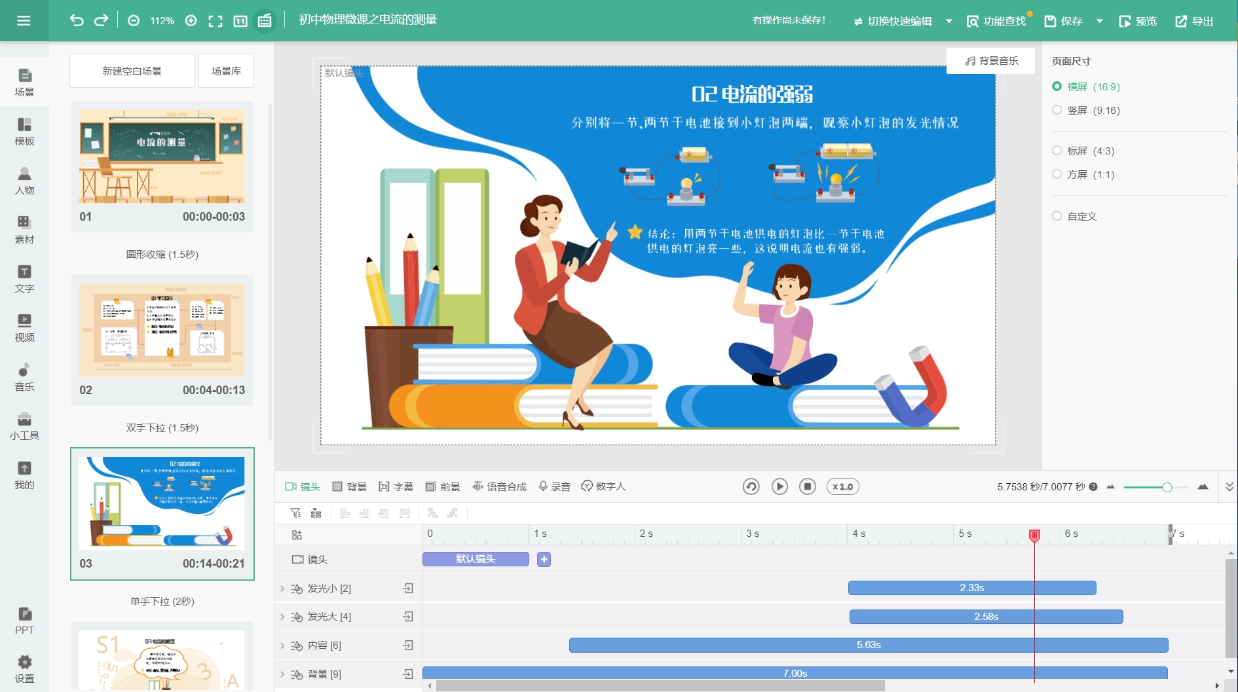1238x692 pixels.
Task: Click the timeline filter icon
Action: [x=296, y=513]
